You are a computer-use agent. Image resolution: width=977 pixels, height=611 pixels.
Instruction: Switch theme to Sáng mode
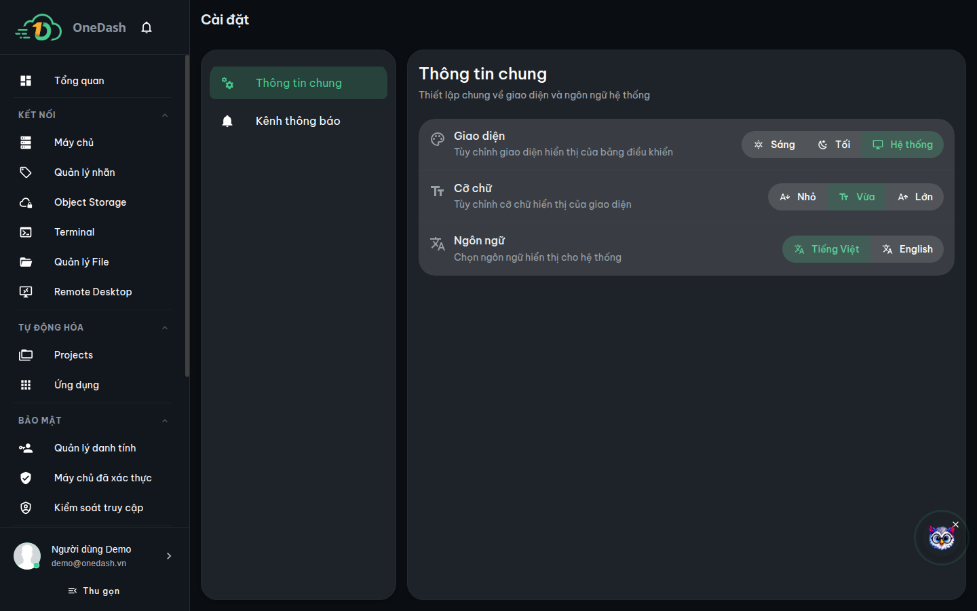pos(774,145)
